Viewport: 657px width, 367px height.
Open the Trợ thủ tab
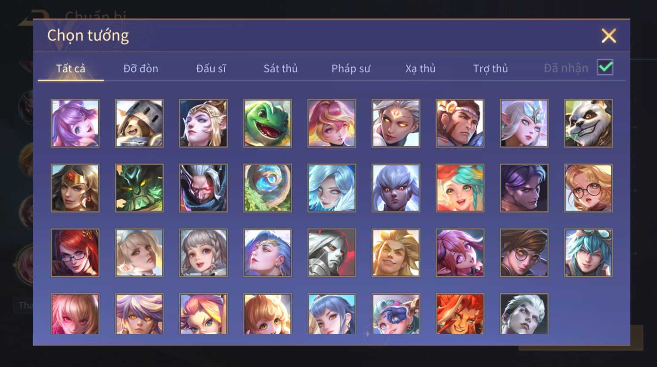pos(491,69)
